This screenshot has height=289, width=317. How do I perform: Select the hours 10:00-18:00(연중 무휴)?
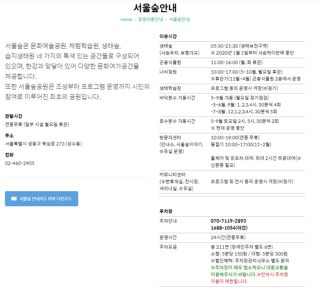pyautogui.click(x=235, y=137)
